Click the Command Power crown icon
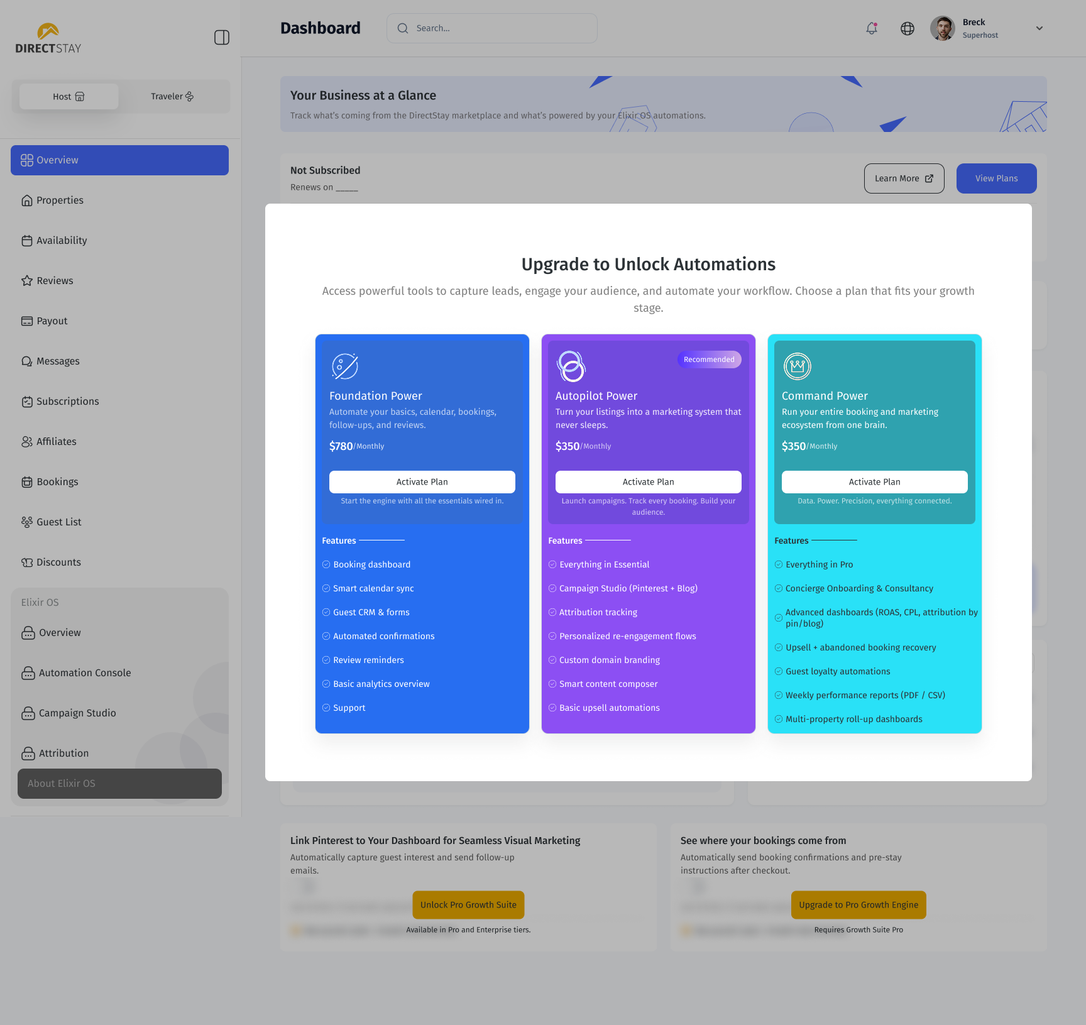The height and width of the screenshot is (1025, 1086). tap(797, 366)
